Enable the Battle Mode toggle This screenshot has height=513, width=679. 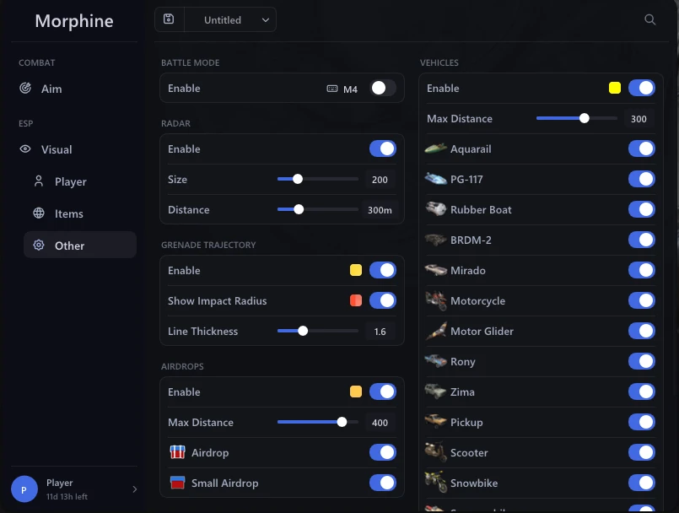(x=383, y=88)
